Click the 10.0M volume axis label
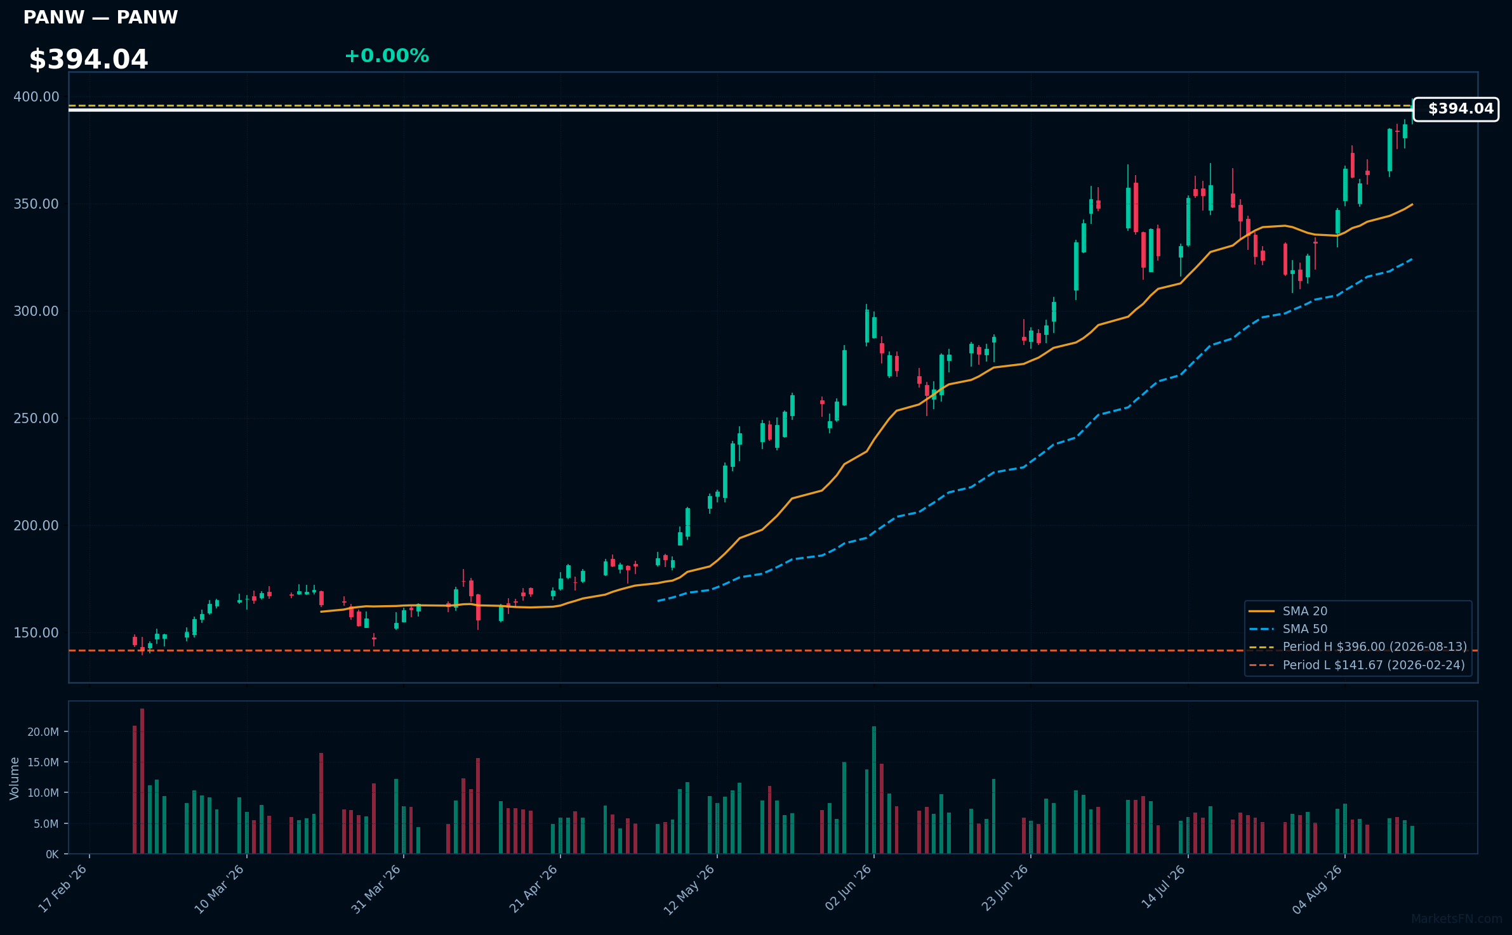 (x=43, y=793)
